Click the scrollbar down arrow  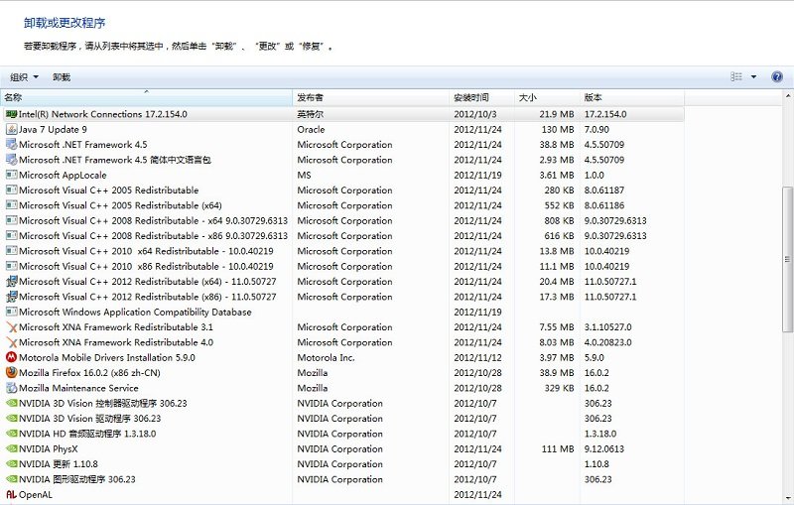pos(787,497)
